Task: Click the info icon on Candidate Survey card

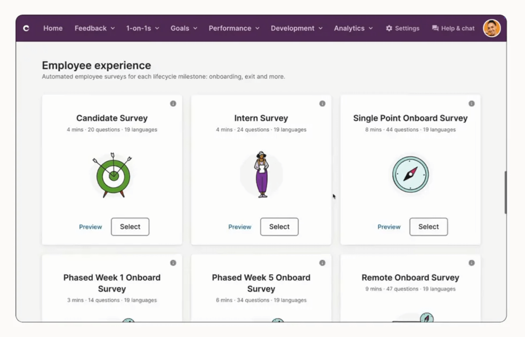Action: point(173,104)
